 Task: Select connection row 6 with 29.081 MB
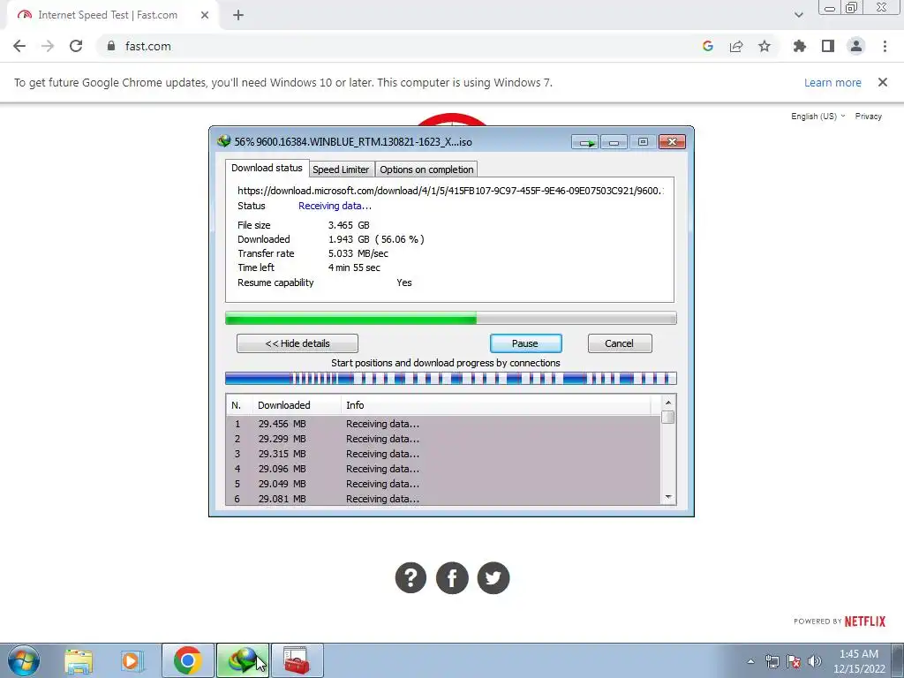pos(443,498)
